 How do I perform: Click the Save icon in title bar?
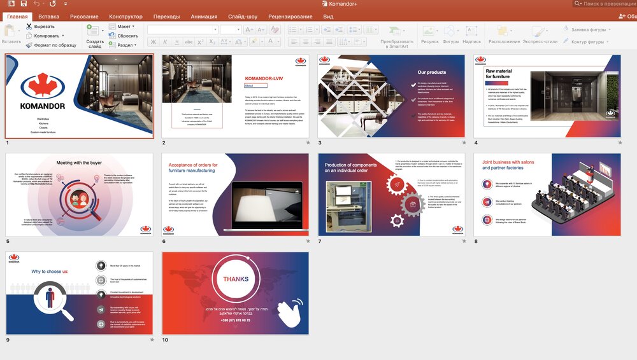23,4
